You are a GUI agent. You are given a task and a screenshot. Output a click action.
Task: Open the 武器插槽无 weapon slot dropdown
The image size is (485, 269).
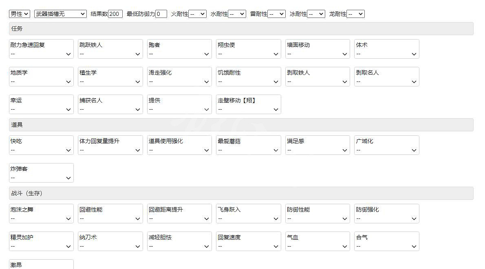pyautogui.click(x=60, y=13)
